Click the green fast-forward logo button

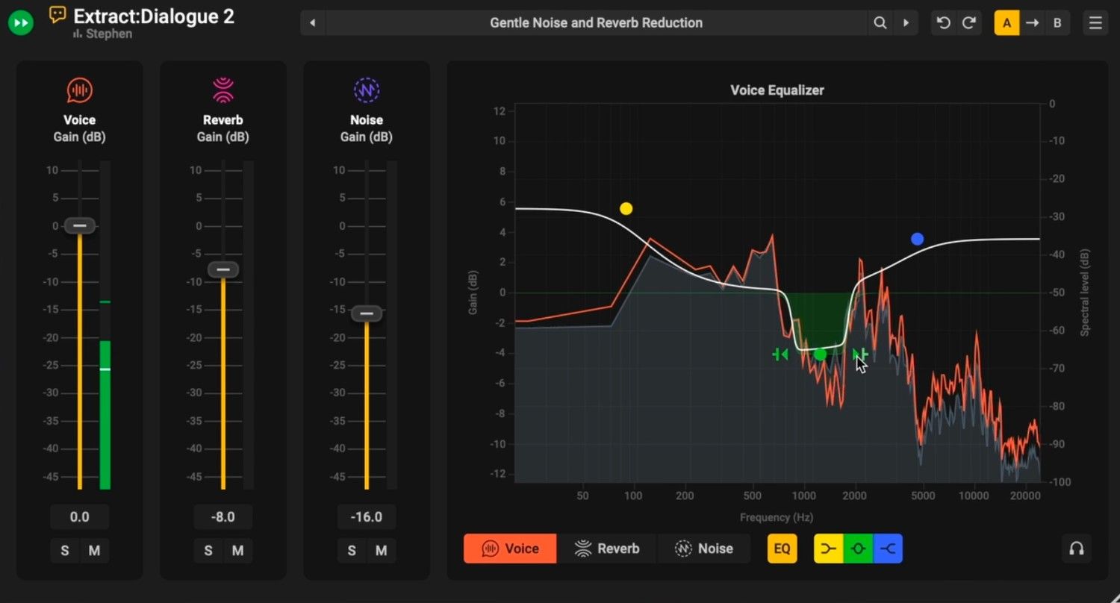coord(21,23)
